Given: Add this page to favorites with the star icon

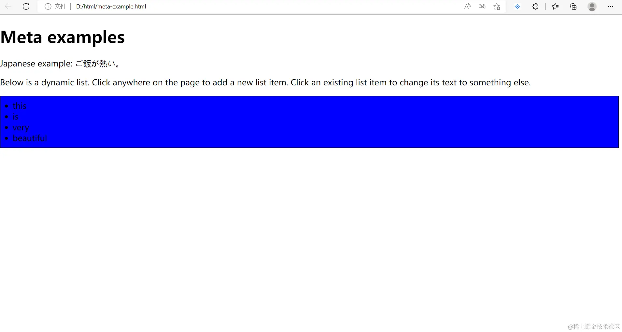Looking at the screenshot, I should pos(497,7).
